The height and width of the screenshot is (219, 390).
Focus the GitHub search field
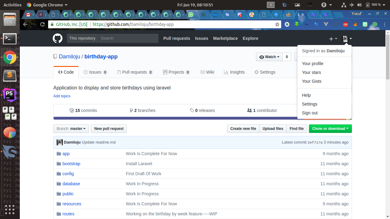(128, 38)
